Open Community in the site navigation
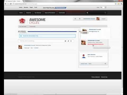Screen dimensions: 127x95 62,13
